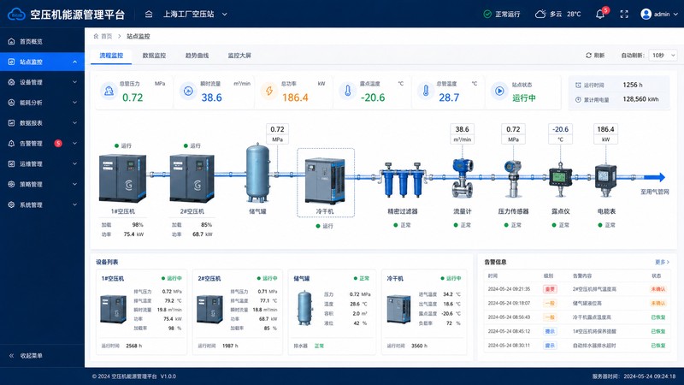This screenshot has width=684, height=385.
Task: Click the 露点仪 dew point meter
Action: 560,179
